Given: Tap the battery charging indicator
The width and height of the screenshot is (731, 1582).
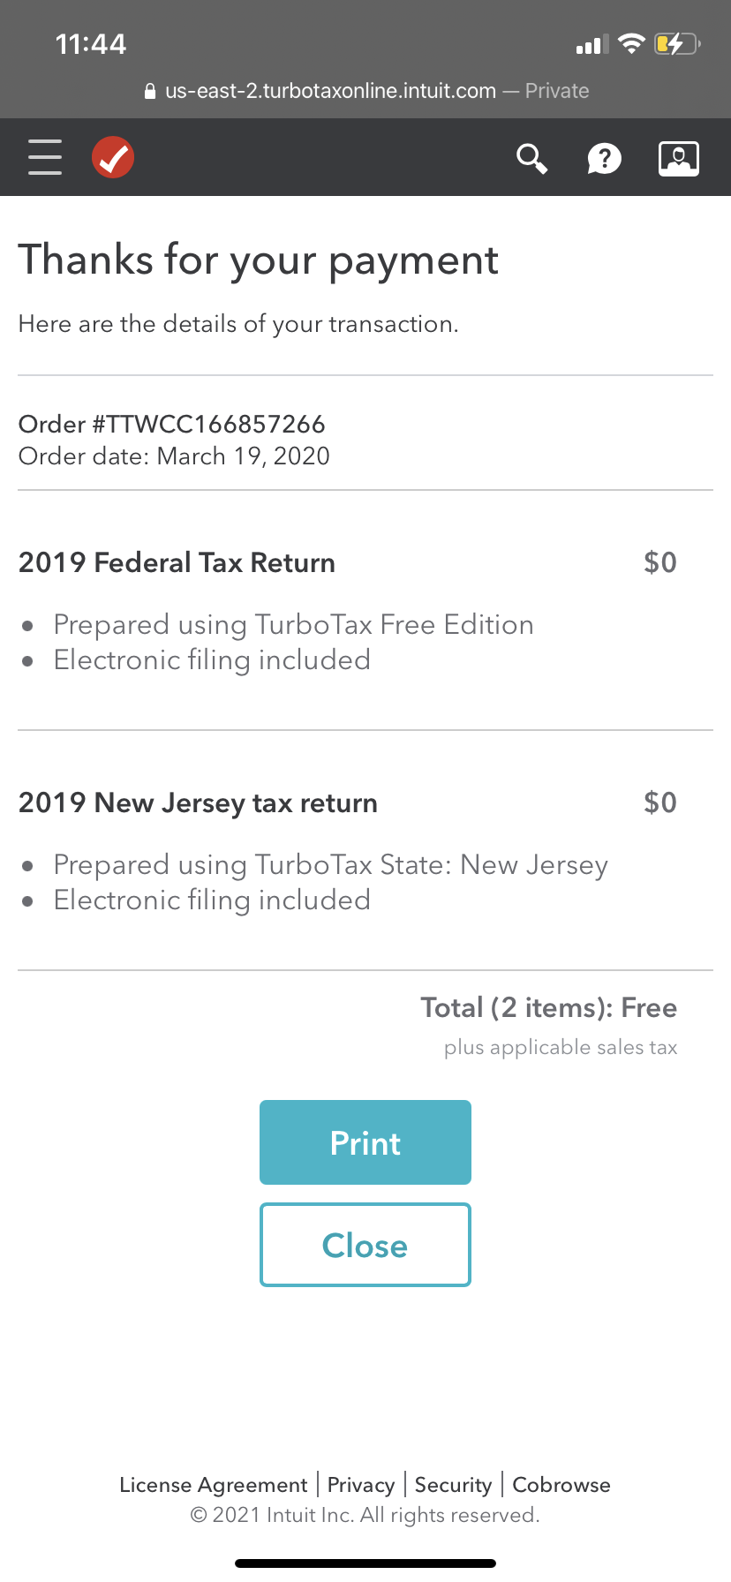Looking at the screenshot, I should (x=674, y=42).
